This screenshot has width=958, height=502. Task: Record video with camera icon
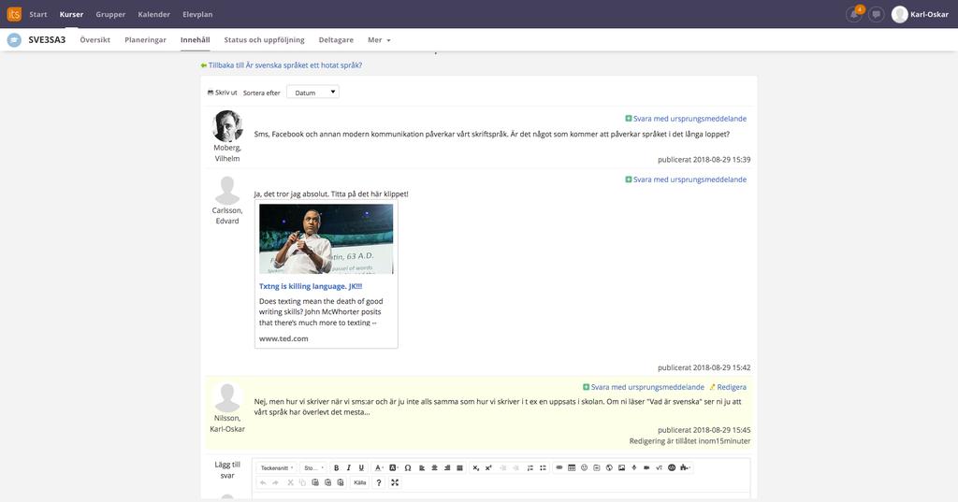646,467
